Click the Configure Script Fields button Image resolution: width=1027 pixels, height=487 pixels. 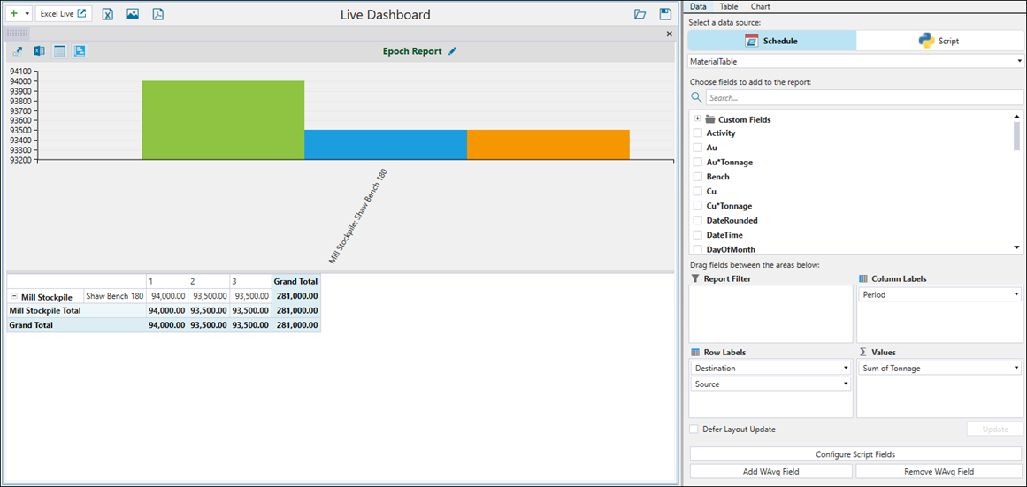855,454
